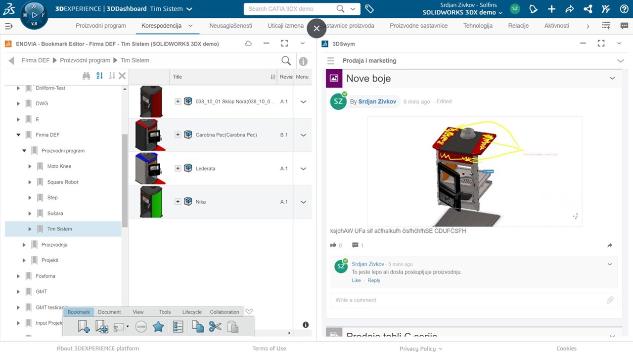Toggle open the Nika assembly plus box
The image size is (633, 356).
(x=178, y=201)
